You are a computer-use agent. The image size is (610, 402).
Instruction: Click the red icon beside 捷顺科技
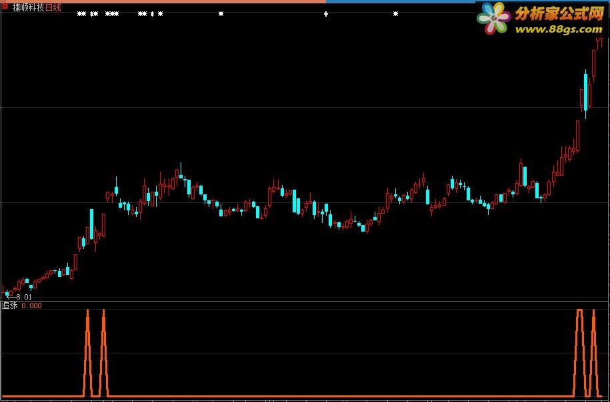5,7
